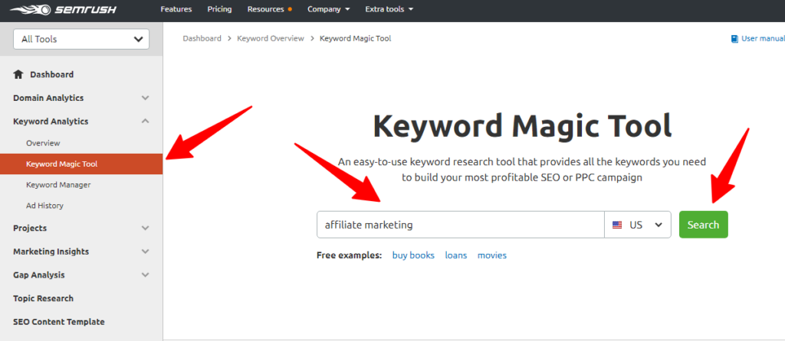The height and width of the screenshot is (341, 785).
Task: Select Keyword Manager in the sidebar
Action: click(58, 185)
